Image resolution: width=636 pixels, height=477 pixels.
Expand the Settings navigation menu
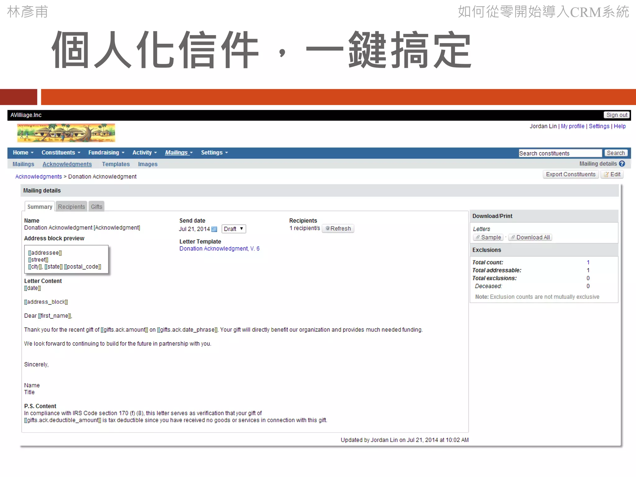[x=214, y=152]
